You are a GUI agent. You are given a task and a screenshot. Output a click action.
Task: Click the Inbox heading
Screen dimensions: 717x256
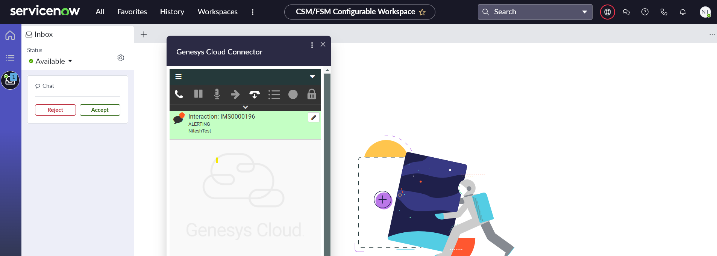click(x=39, y=35)
